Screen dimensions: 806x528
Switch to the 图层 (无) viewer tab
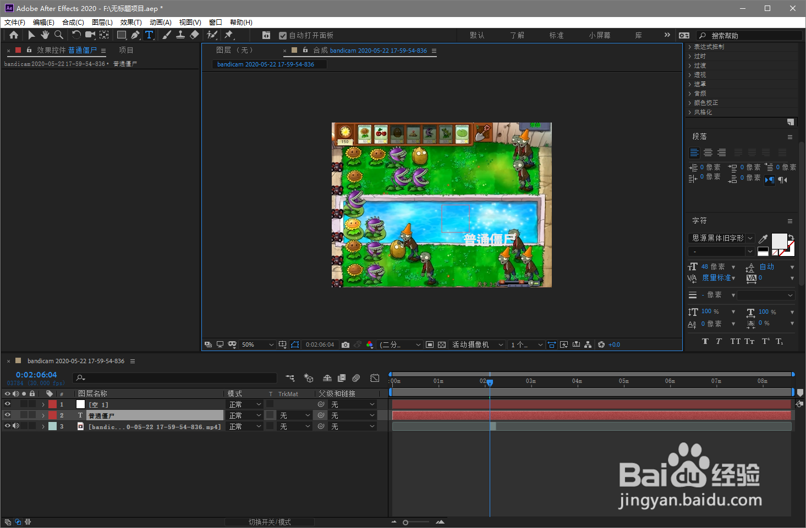point(235,50)
